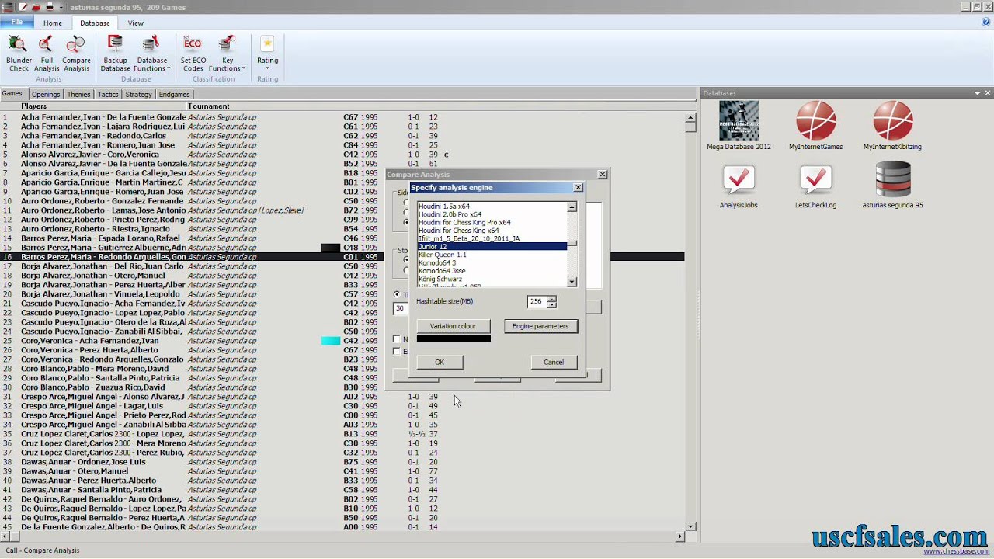Decrease hashtable size with down stepper
Viewport: 994px width, 559px height.
click(x=551, y=304)
